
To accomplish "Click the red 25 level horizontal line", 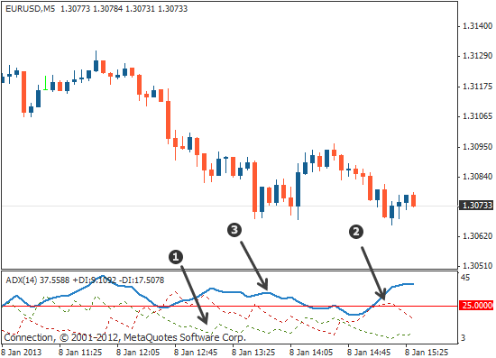I will 230,306.
